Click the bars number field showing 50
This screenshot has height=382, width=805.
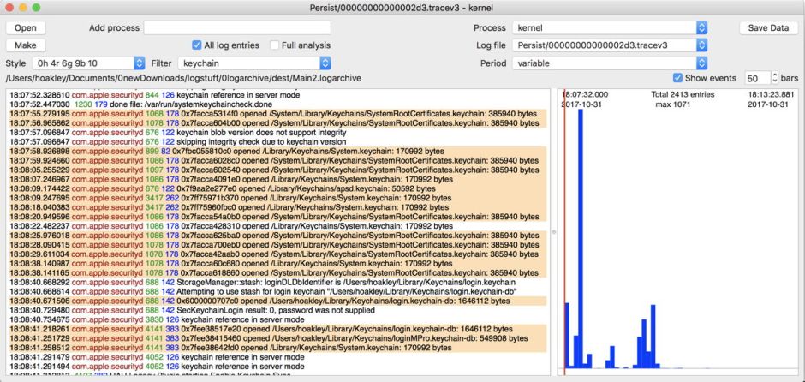(x=756, y=77)
